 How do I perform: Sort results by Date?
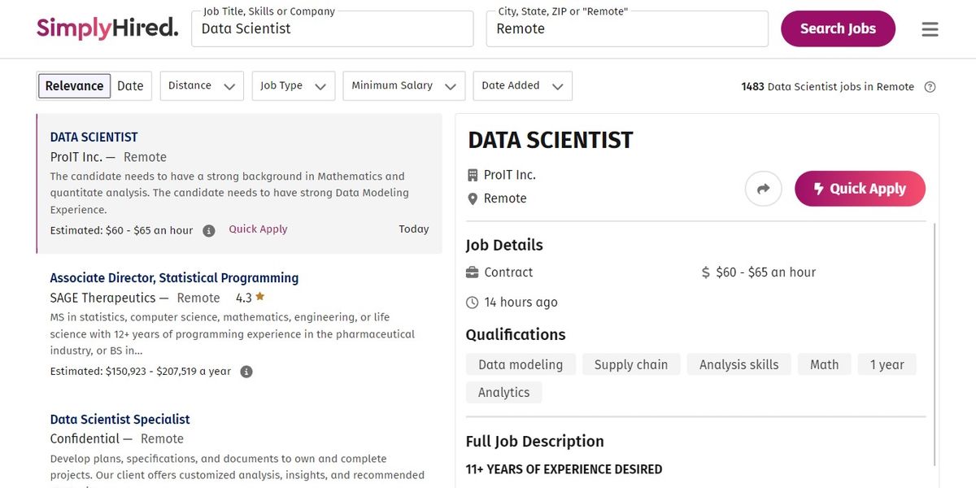[x=130, y=86]
